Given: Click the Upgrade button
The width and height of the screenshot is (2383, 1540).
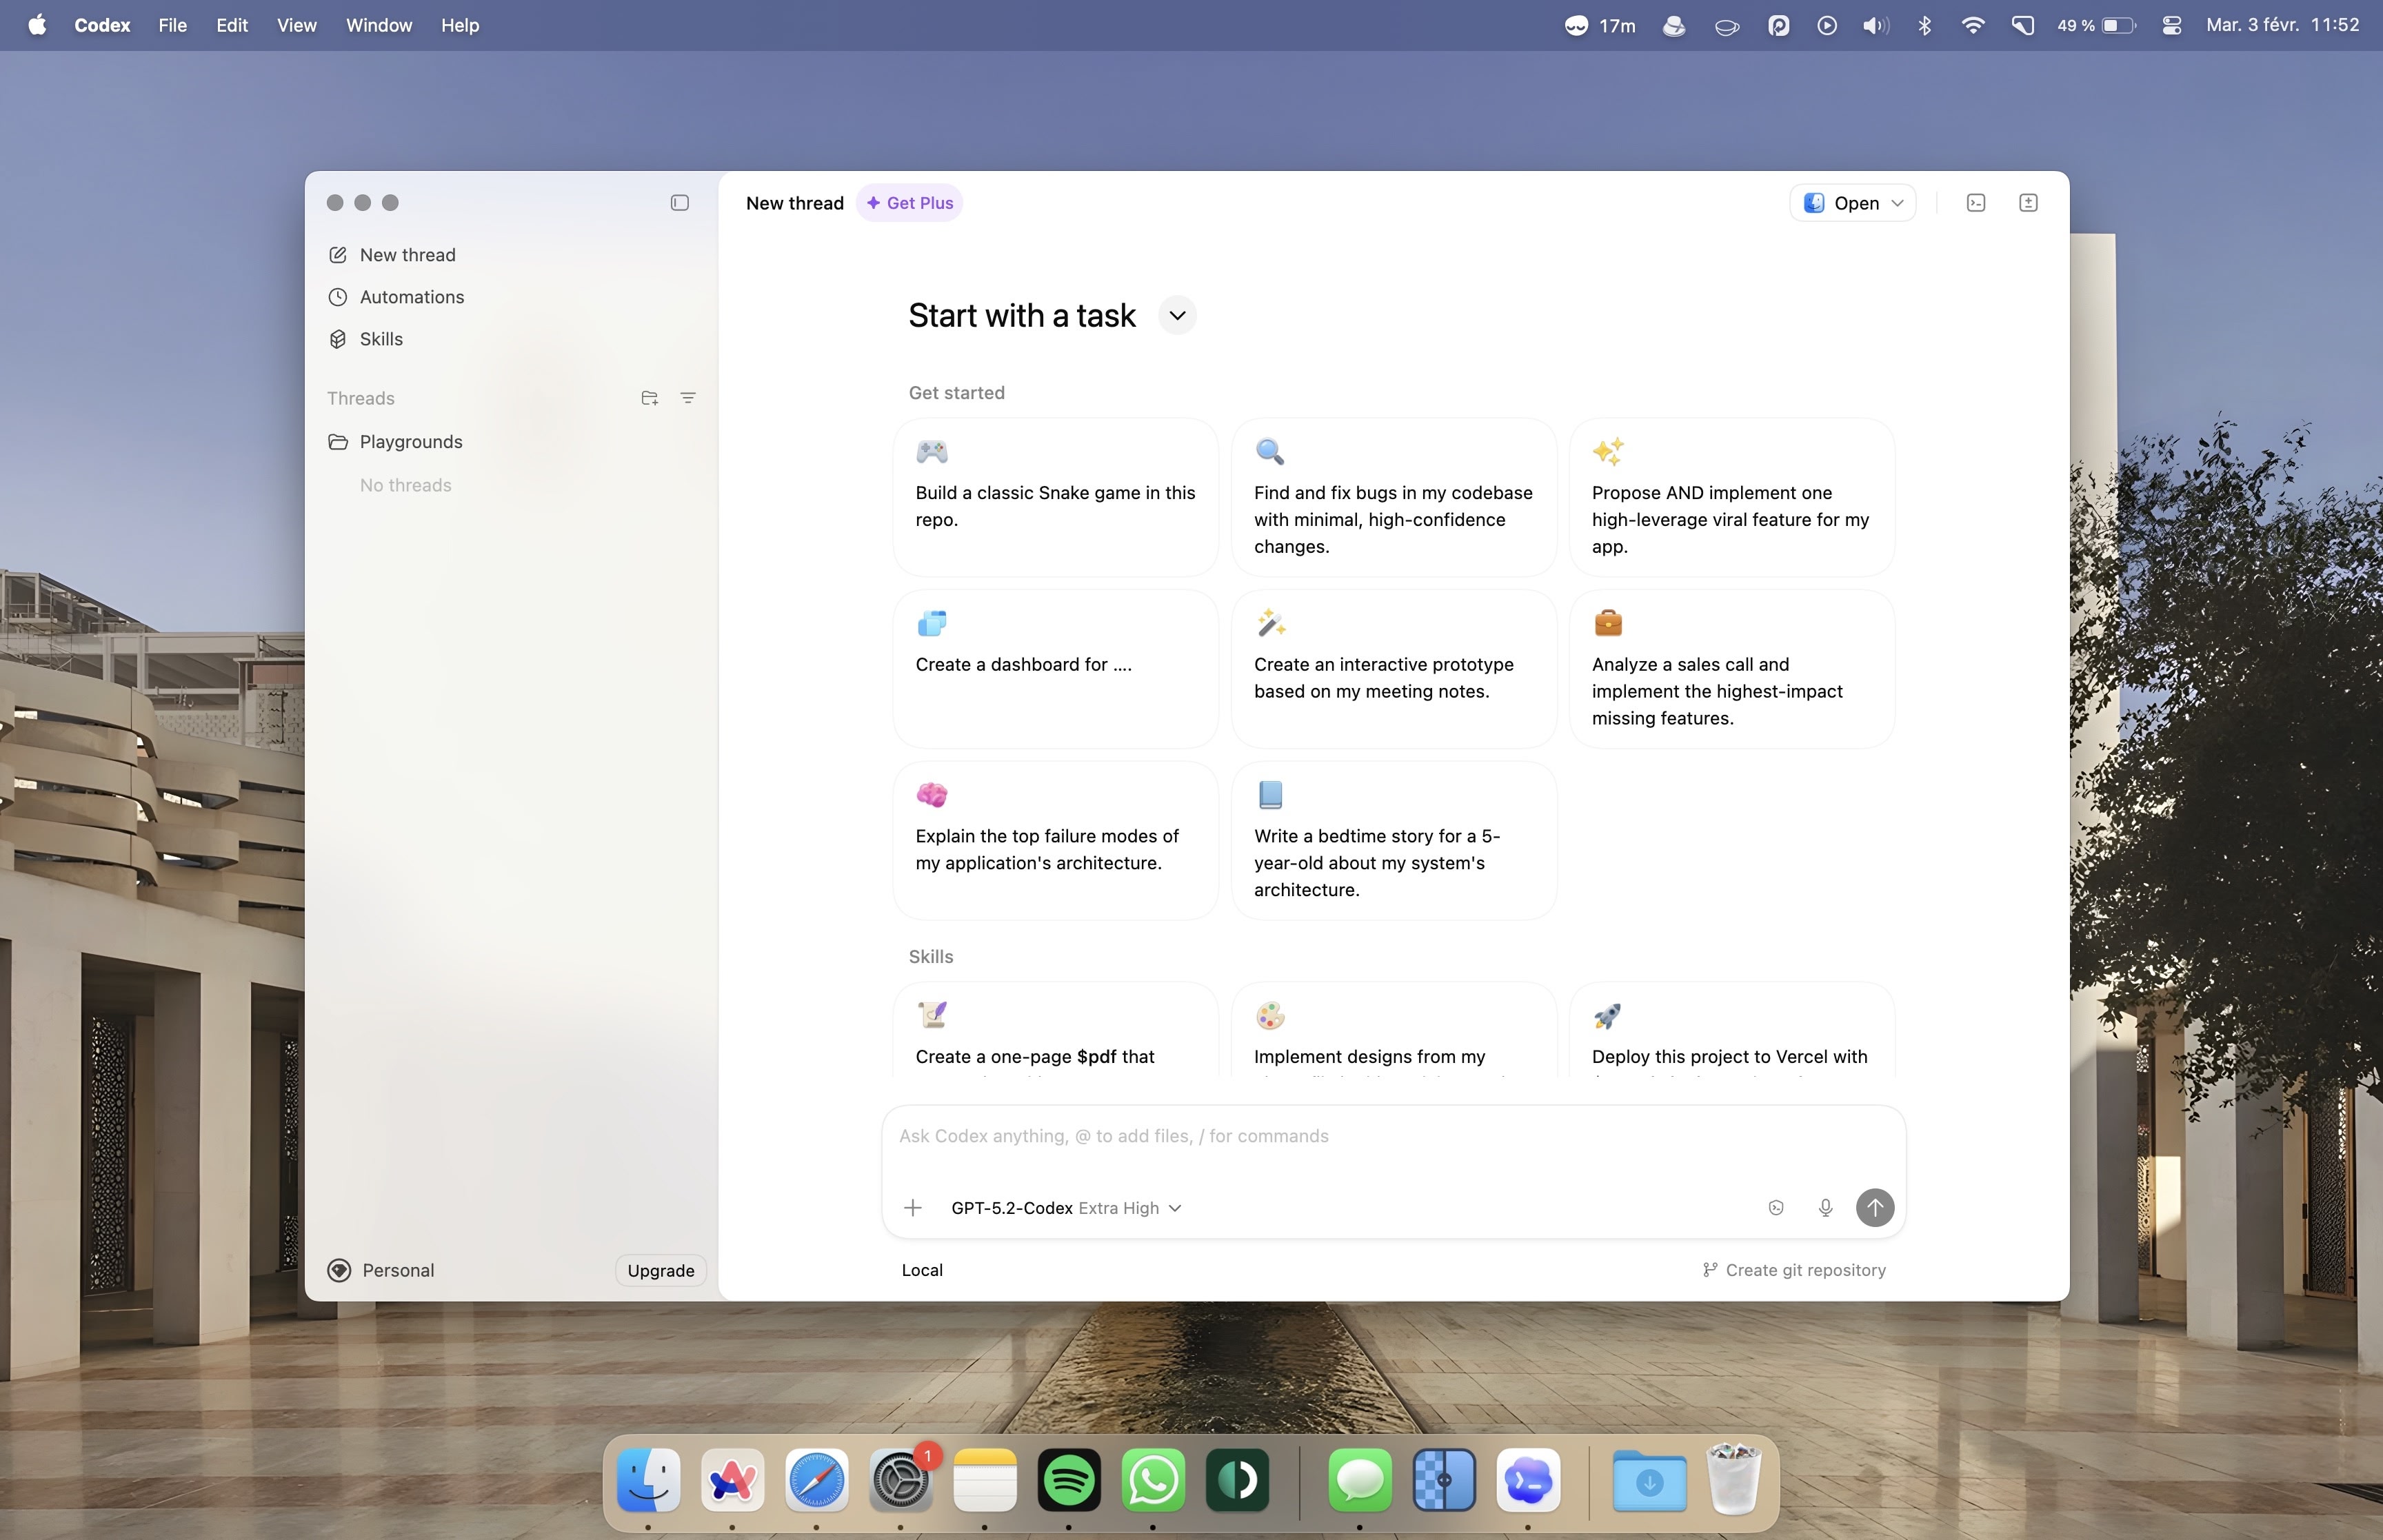Looking at the screenshot, I should [x=660, y=1270].
